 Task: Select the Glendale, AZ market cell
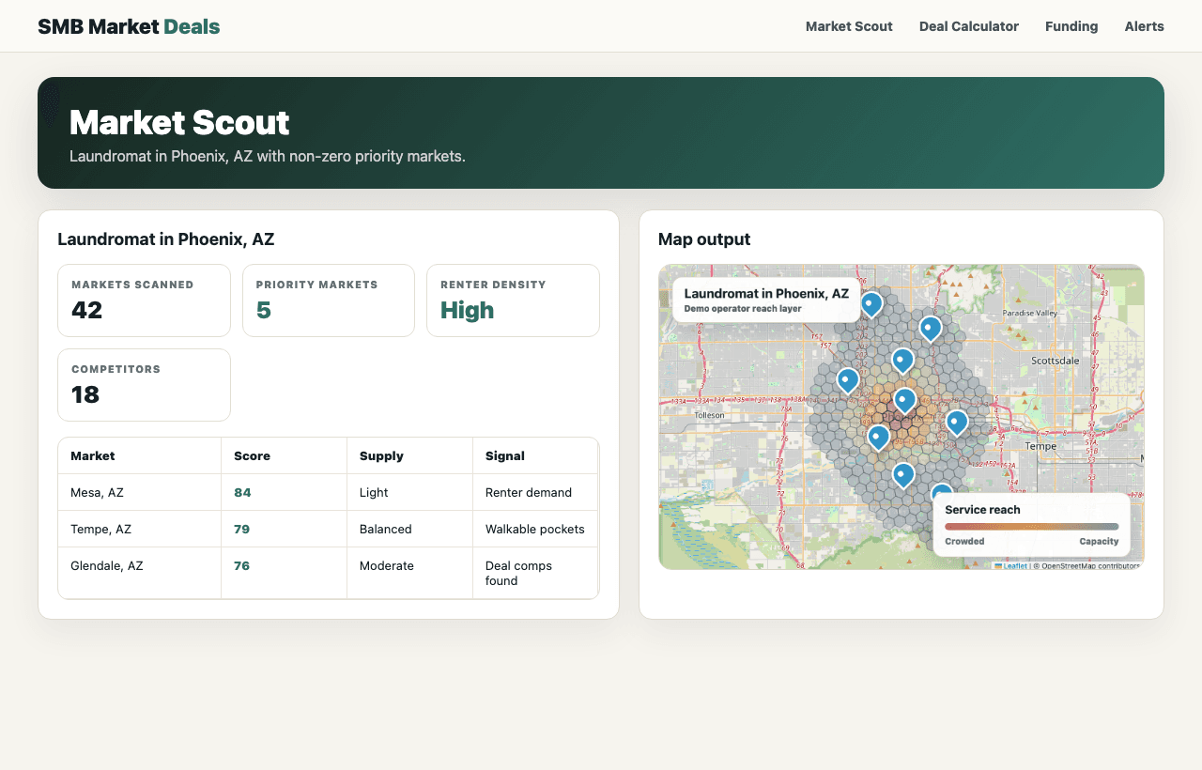(140, 573)
